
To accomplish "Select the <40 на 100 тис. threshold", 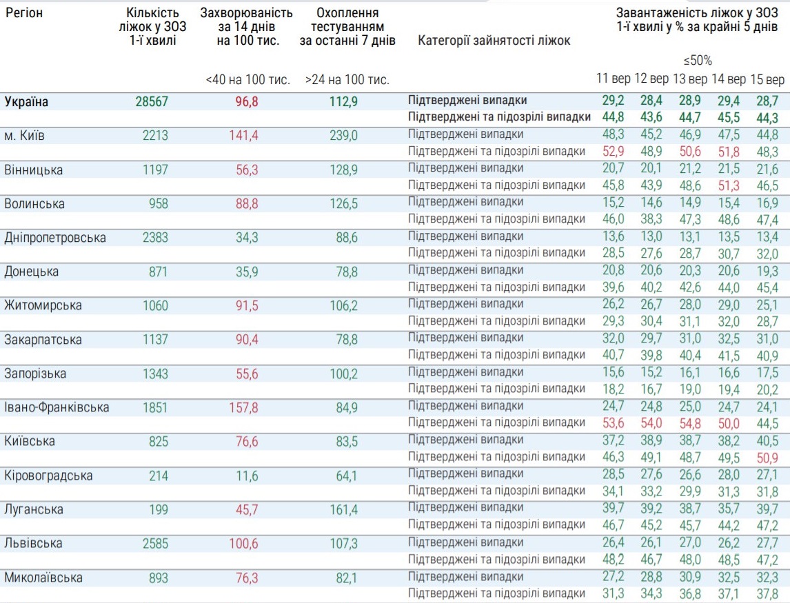I will point(247,80).
